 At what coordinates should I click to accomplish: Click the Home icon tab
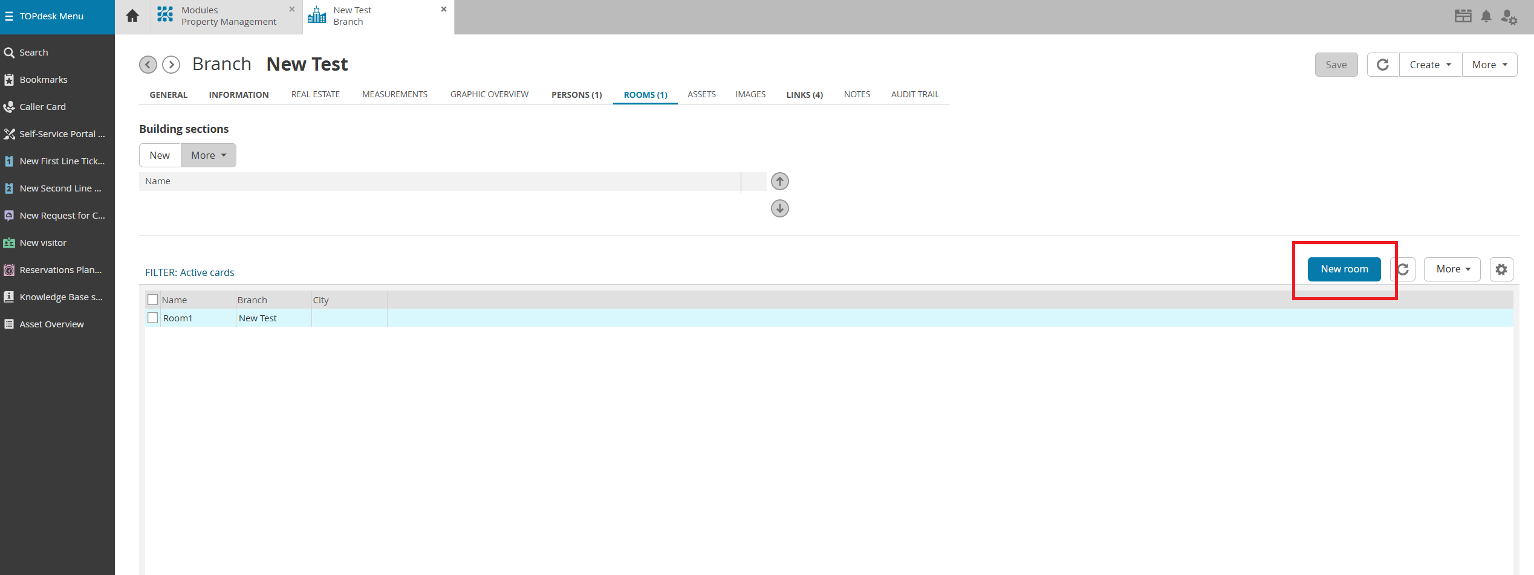132,16
